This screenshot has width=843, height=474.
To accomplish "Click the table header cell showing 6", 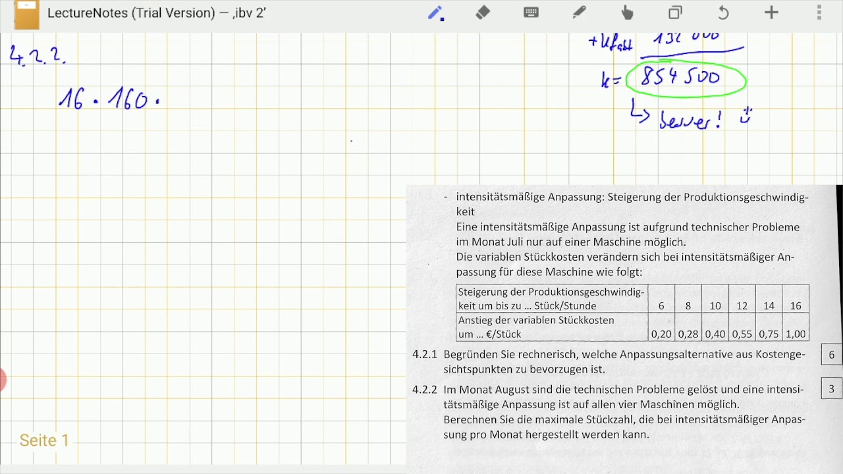I will [661, 305].
